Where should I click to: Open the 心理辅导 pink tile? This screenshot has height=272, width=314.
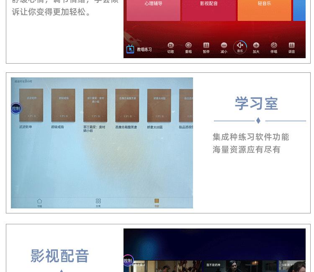(x=153, y=10)
